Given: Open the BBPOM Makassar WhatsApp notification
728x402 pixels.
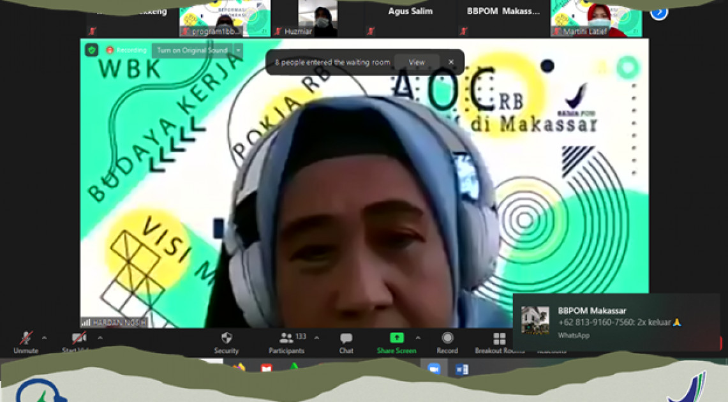Looking at the screenshot, I should tap(616, 322).
